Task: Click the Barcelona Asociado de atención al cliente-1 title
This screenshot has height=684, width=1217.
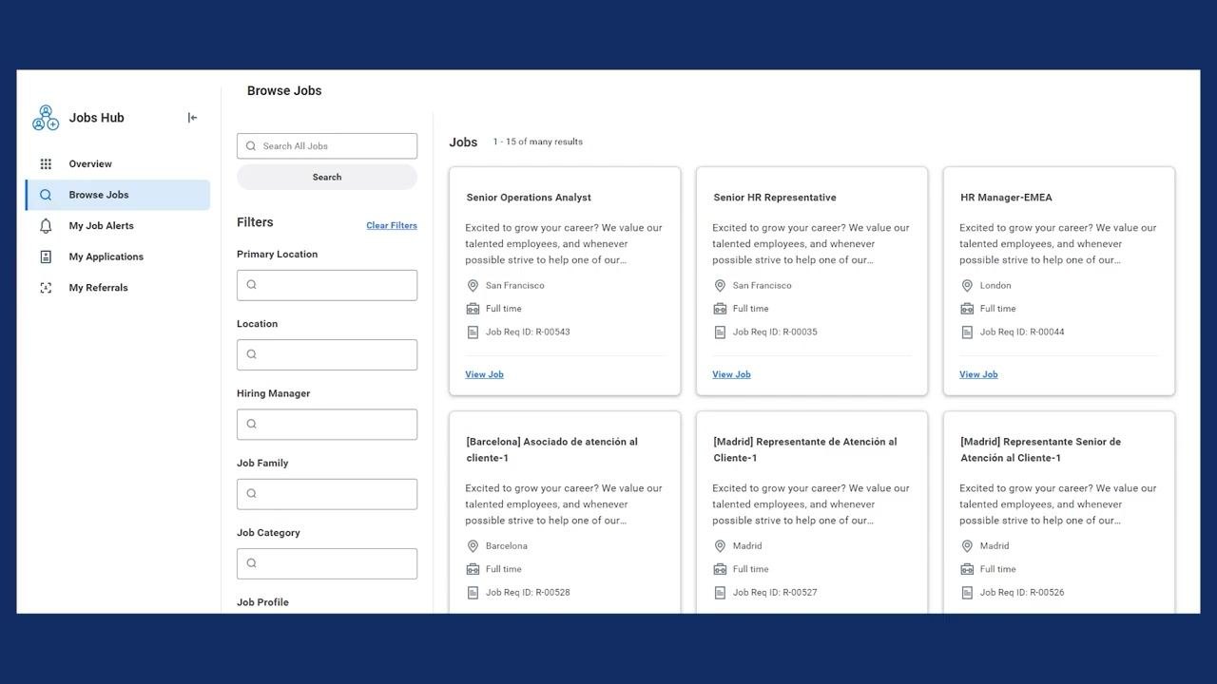Action: [551, 450]
